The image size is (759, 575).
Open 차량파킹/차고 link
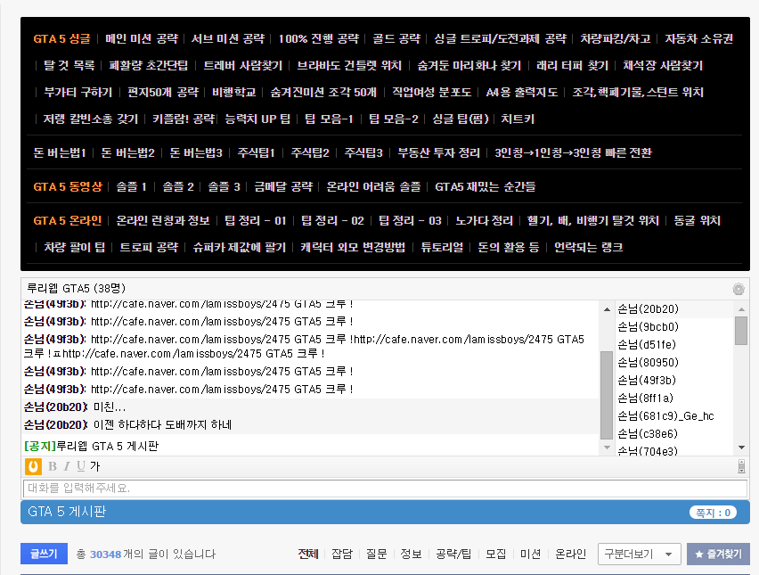(616, 38)
